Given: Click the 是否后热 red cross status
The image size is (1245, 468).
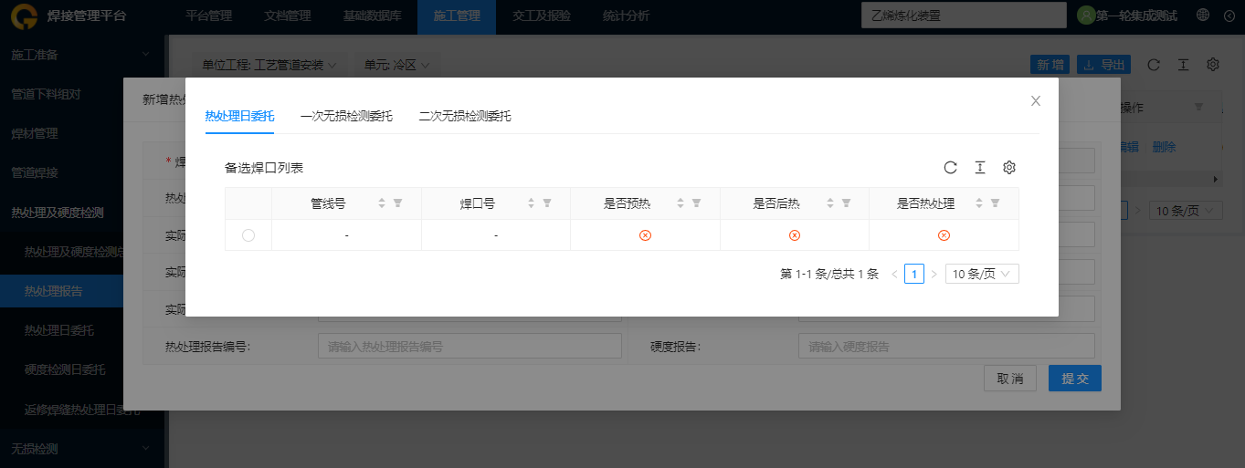Looking at the screenshot, I should pyautogui.click(x=795, y=235).
